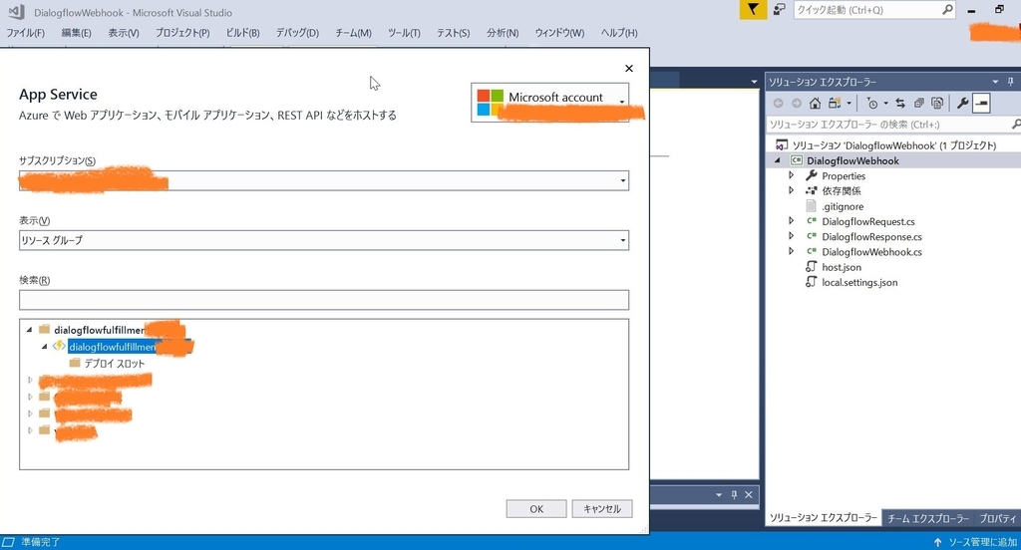Open the switch views dropdown arrow
The image size is (1021, 550).
tap(850, 104)
